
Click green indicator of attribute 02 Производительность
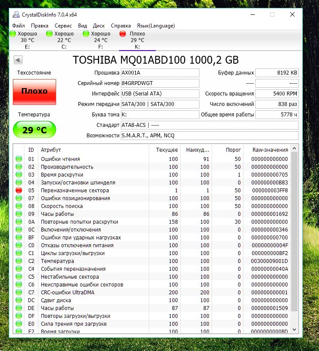[x=19, y=167]
